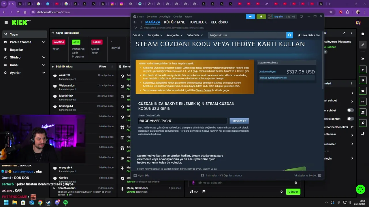This screenshot has width=369, height=207.
Task: Open File Explorer from the taskbar
Action: tap(15, 202)
